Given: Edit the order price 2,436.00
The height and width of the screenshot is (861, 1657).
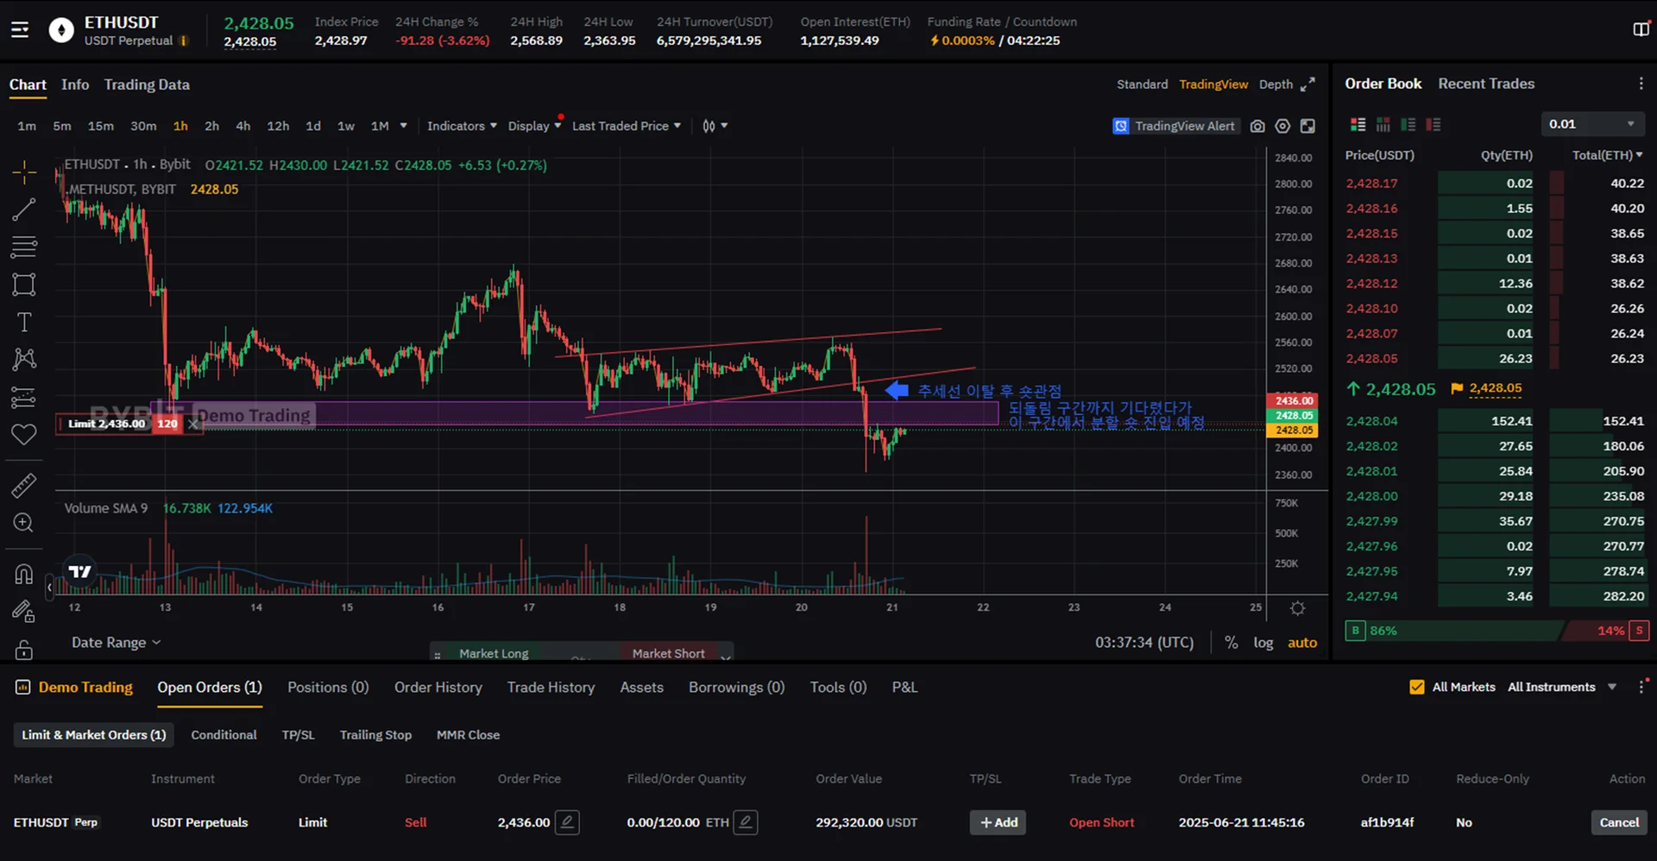Looking at the screenshot, I should [x=567, y=822].
